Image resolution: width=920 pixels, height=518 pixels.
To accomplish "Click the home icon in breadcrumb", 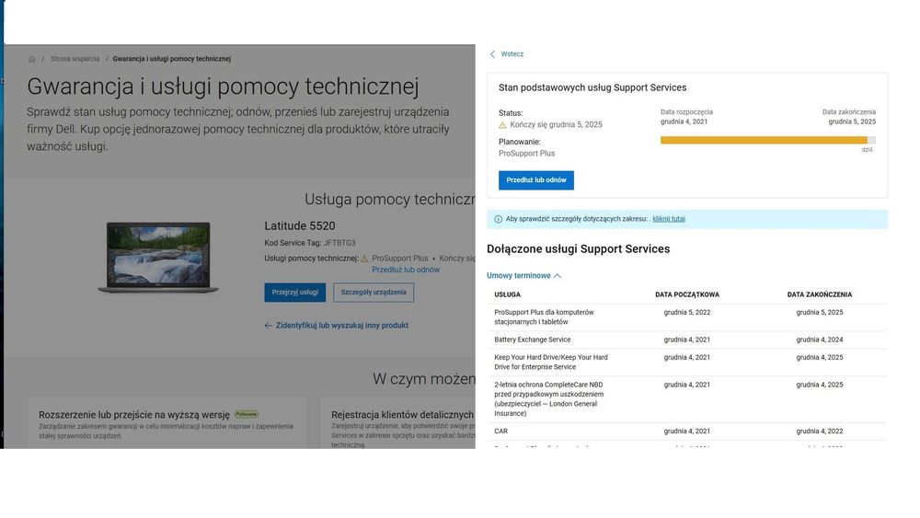I will click(x=32, y=59).
